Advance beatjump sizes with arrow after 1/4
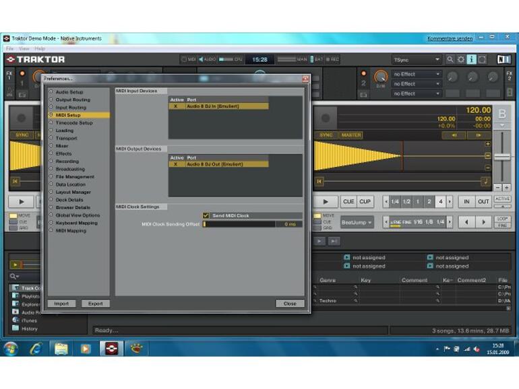519x389 pixels. [x=450, y=222]
